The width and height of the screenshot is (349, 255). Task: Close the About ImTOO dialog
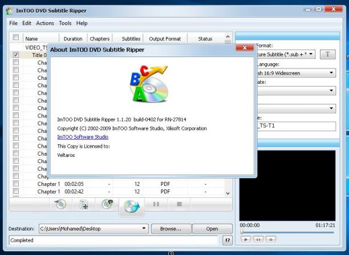point(245,47)
